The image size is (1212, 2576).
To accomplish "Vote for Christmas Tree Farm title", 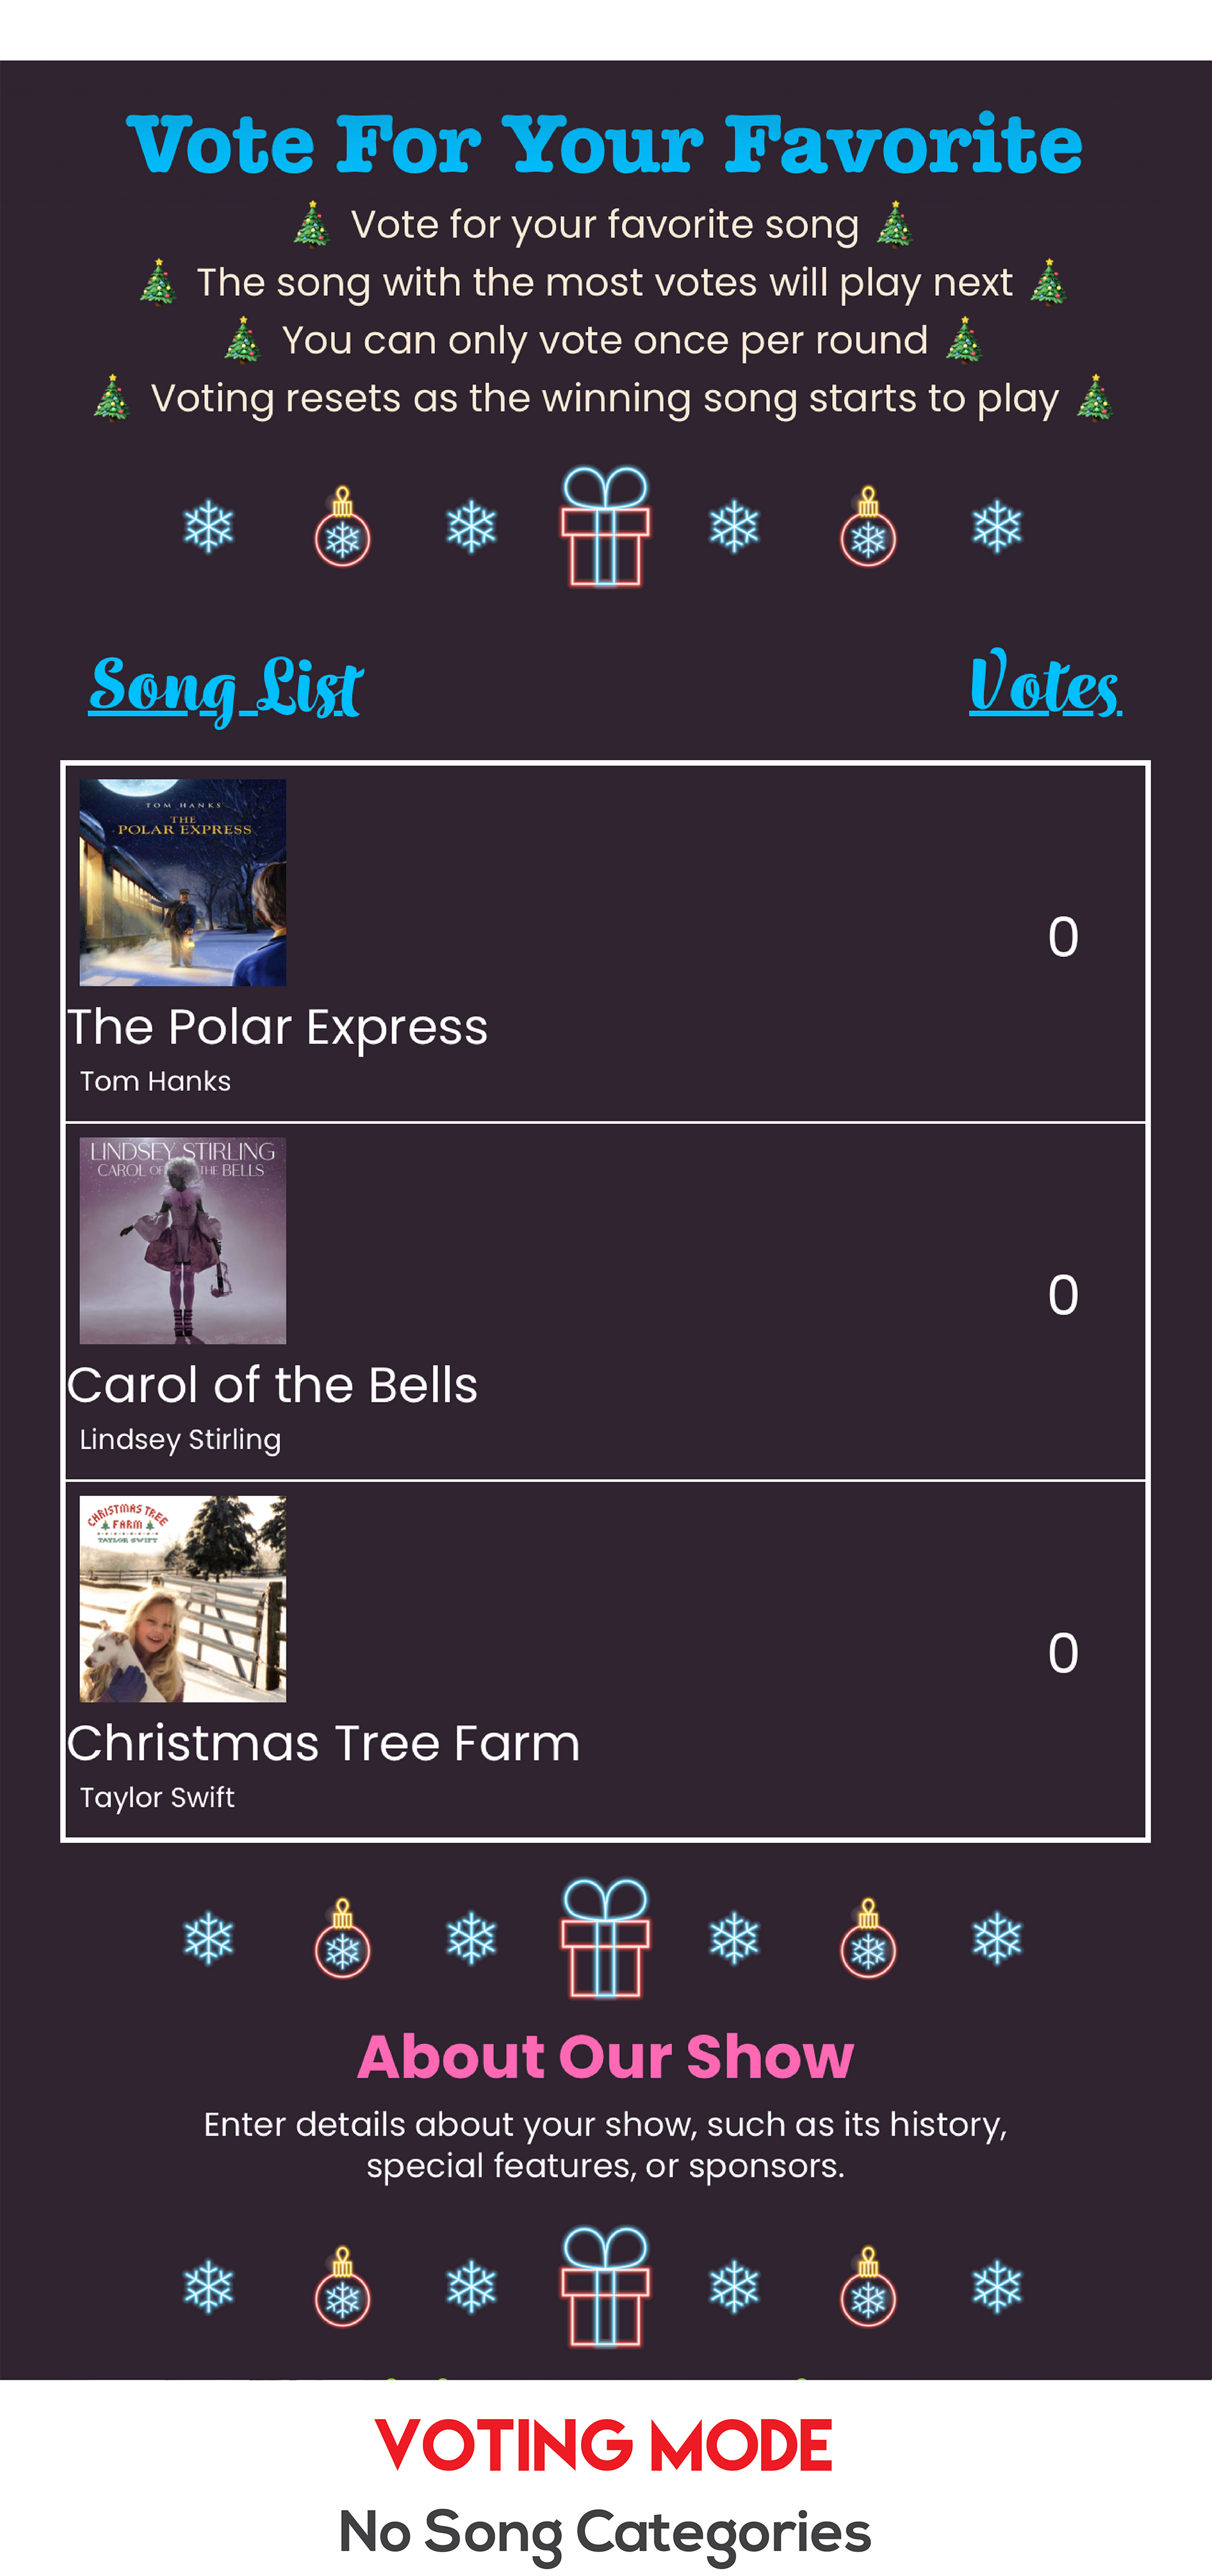I will [323, 1743].
